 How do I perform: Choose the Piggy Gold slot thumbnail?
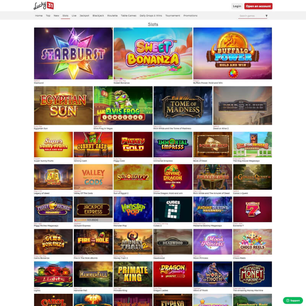click(x=133, y=145)
